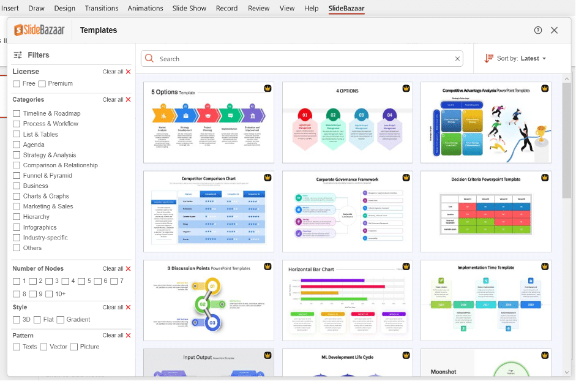The height and width of the screenshot is (381, 576).
Task: Enable the Gradient style checkbox
Action: [60, 320]
